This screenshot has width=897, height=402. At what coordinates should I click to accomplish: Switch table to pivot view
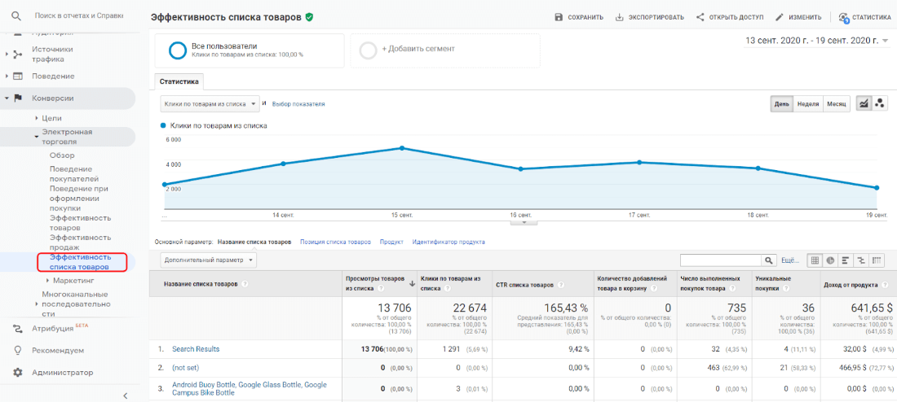tap(877, 260)
